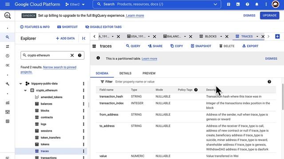Open the Ether2 project selector dropdown
Viewport: 284px width, 159px height.
click(x=75, y=4)
